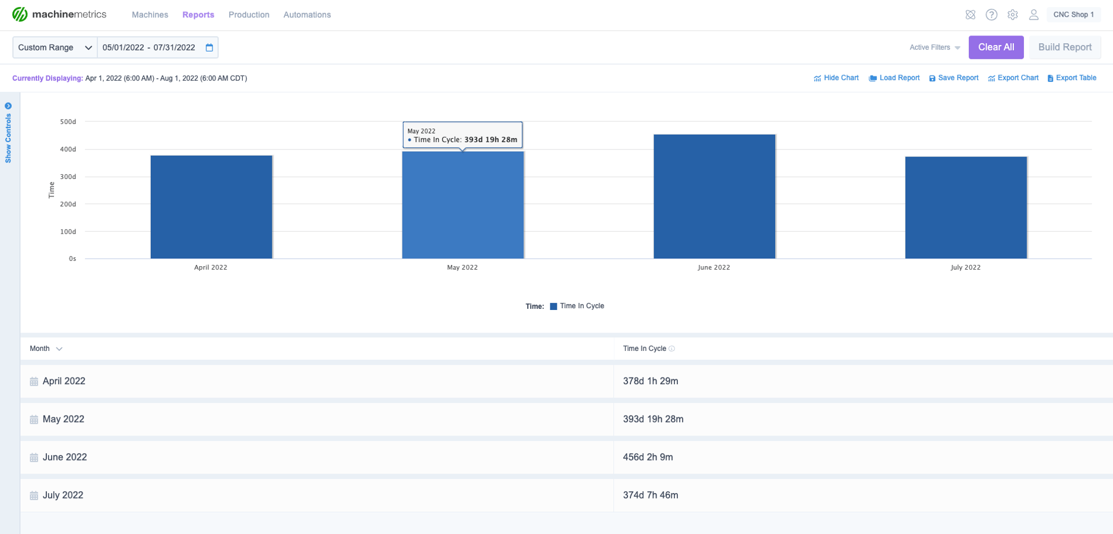Click the date range input field

[149, 47]
